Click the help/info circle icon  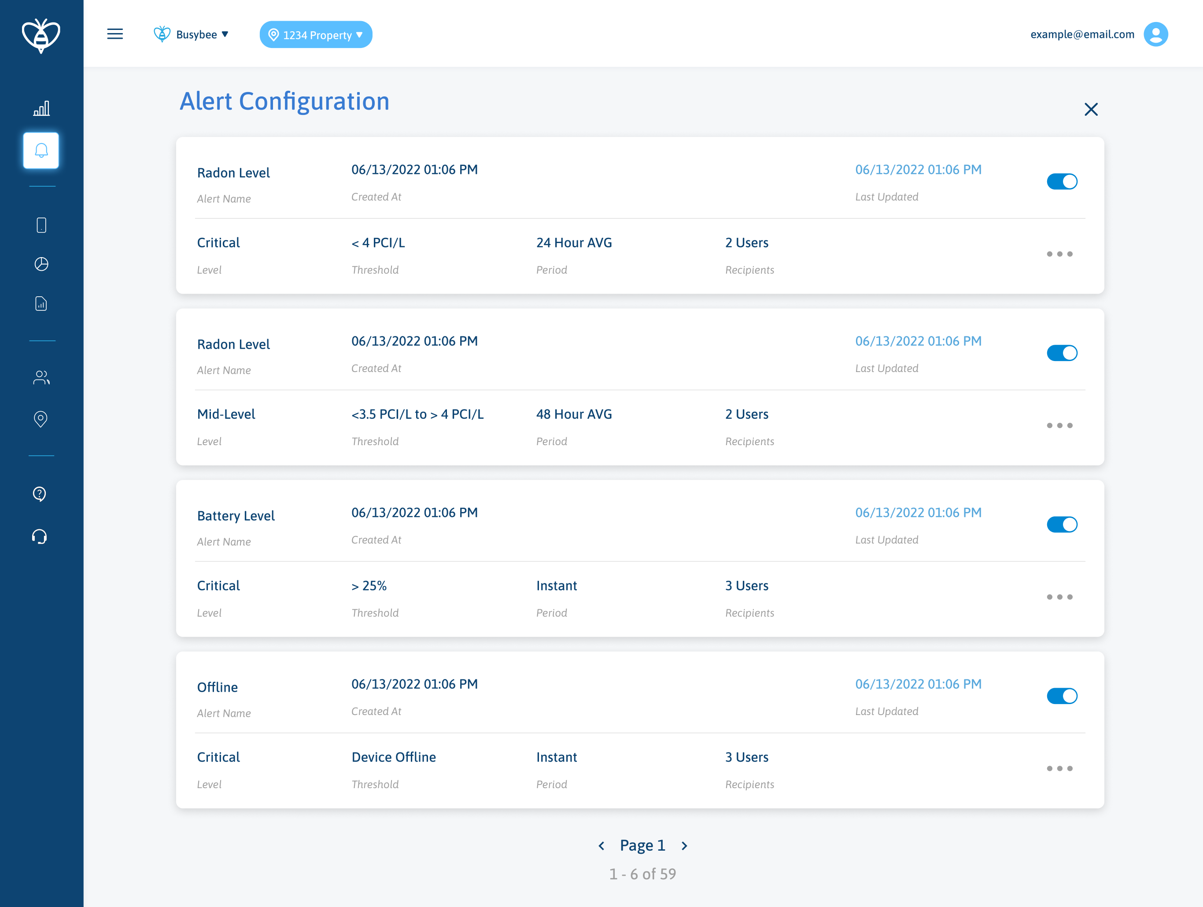40,494
